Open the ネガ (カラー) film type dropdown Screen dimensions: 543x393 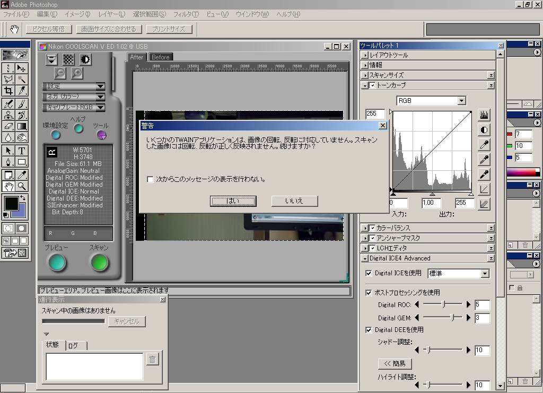[74, 97]
